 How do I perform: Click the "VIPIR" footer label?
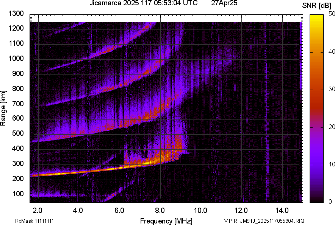pyautogui.click(x=230, y=221)
